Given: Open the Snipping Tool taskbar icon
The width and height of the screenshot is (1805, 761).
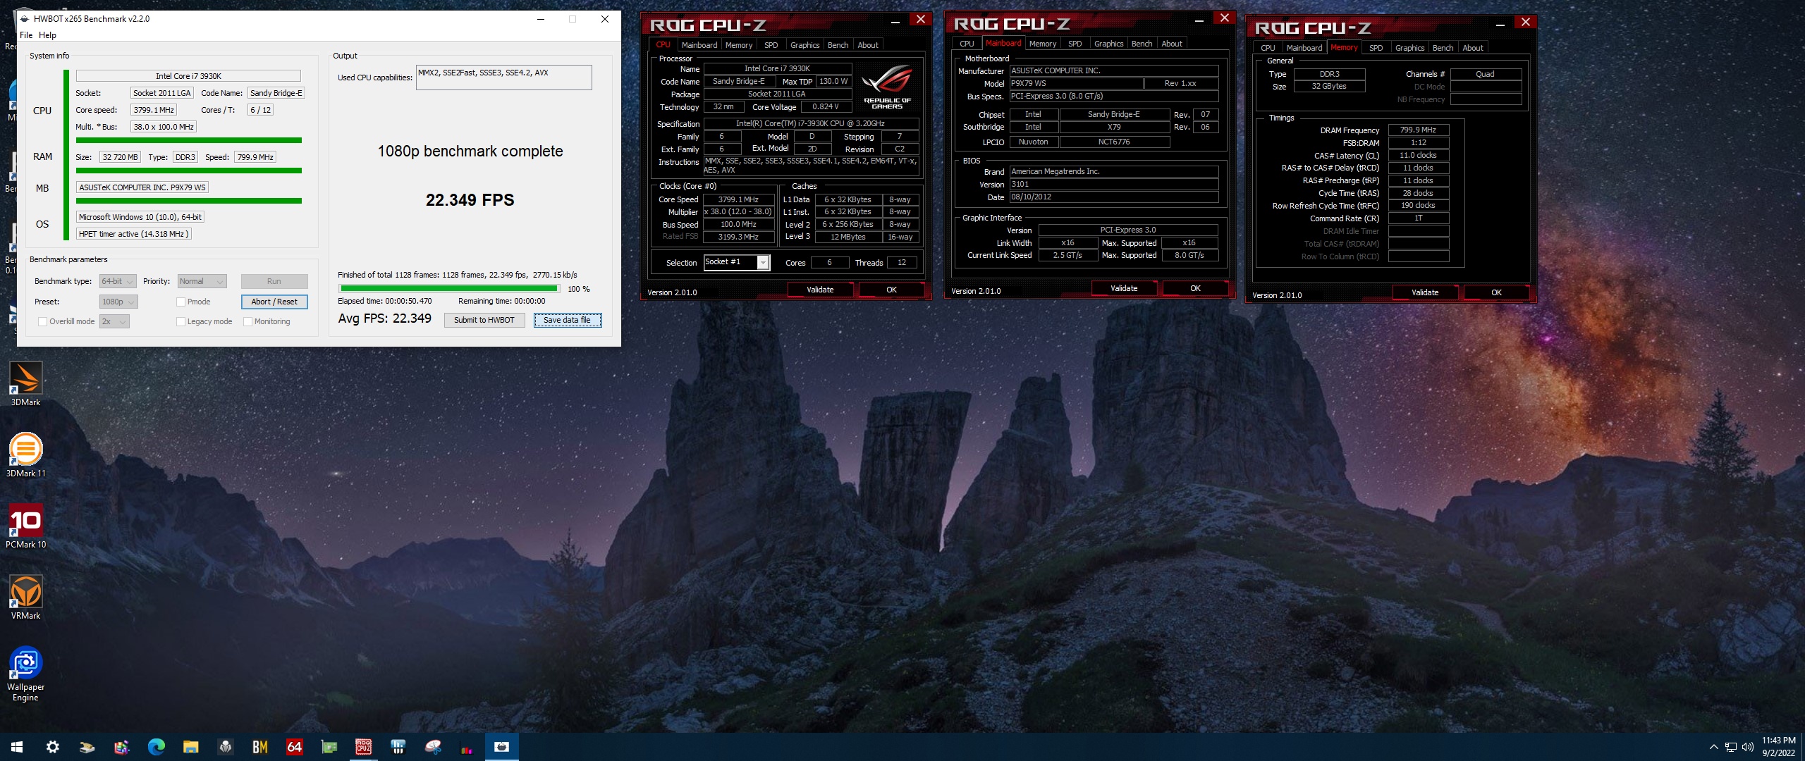Looking at the screenshot, I should 432,747.
